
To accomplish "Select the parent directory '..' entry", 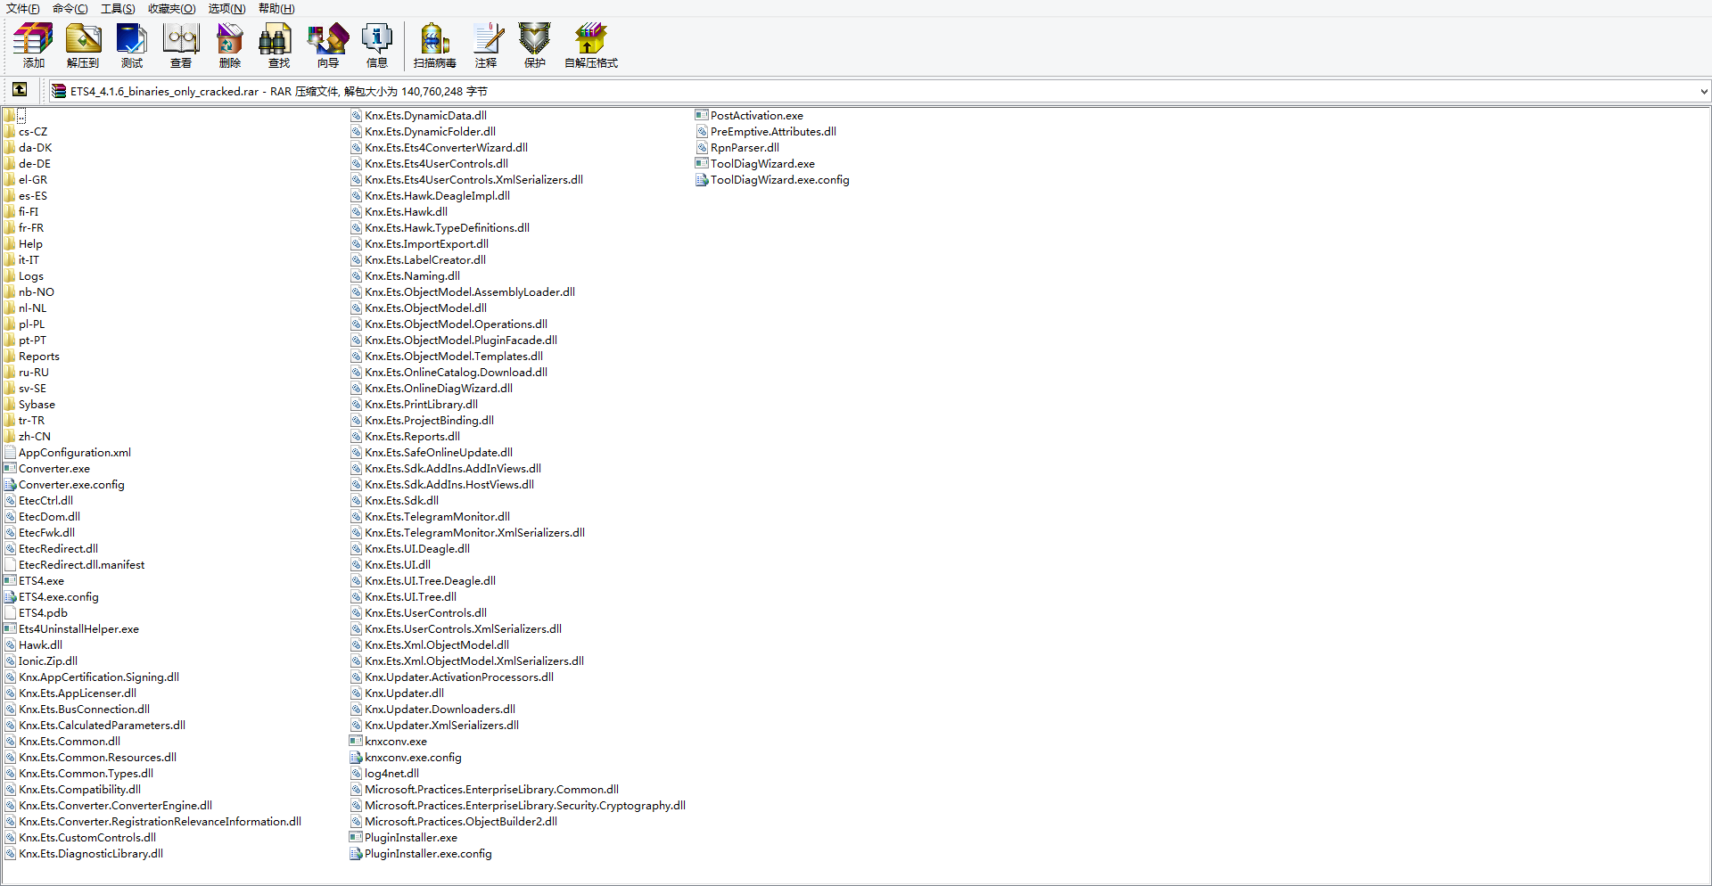I will point(15,116).
